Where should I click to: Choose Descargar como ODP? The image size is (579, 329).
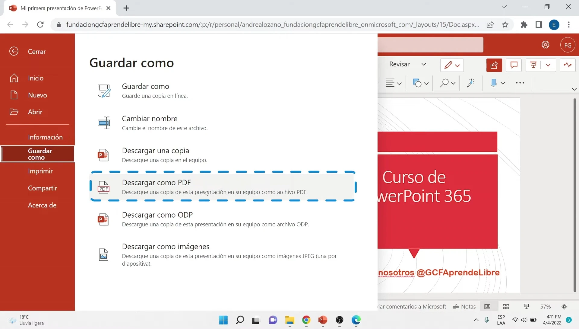point(223,219)
